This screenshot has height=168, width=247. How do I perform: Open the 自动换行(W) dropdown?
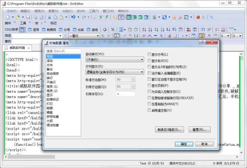click(115, 60)
